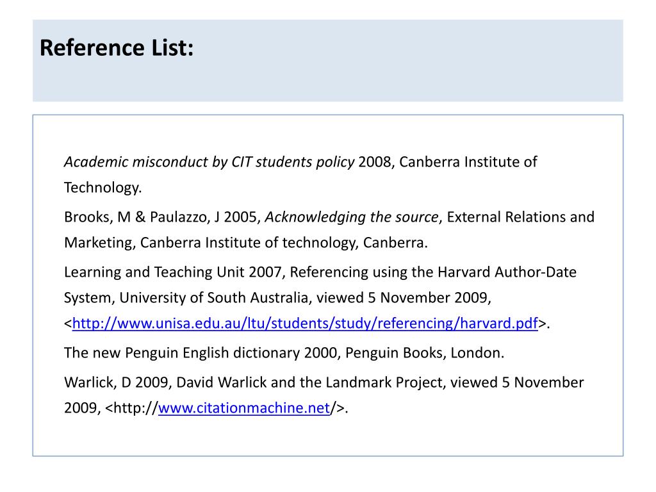
Task: Click the italic title Acknowledging the source
Action: click(352, 217)
